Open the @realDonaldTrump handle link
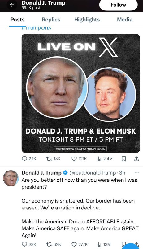Viewport: 143px width, 249px height. coord(93,173)
